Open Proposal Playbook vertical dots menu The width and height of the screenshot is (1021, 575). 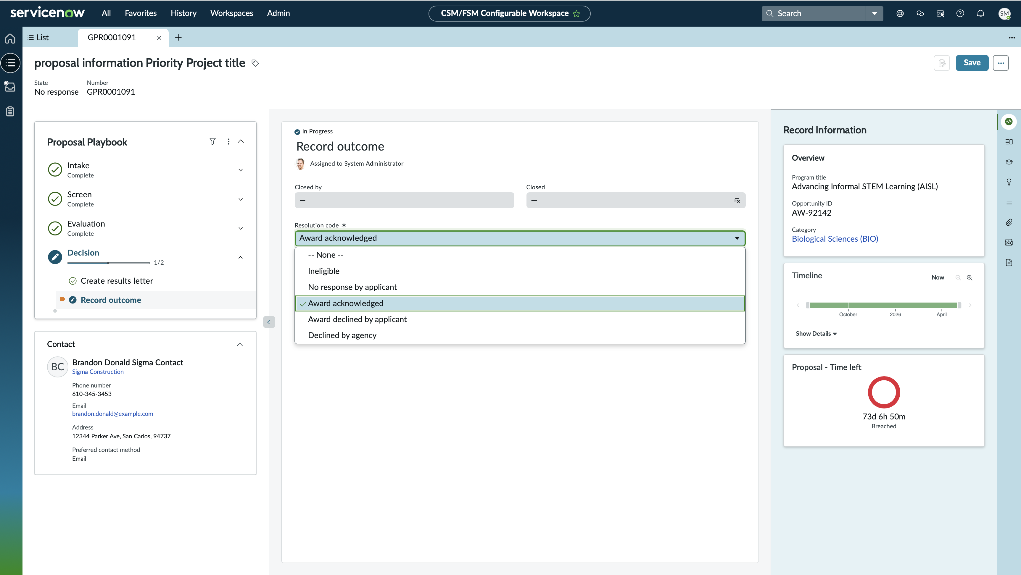pos(228,141)
